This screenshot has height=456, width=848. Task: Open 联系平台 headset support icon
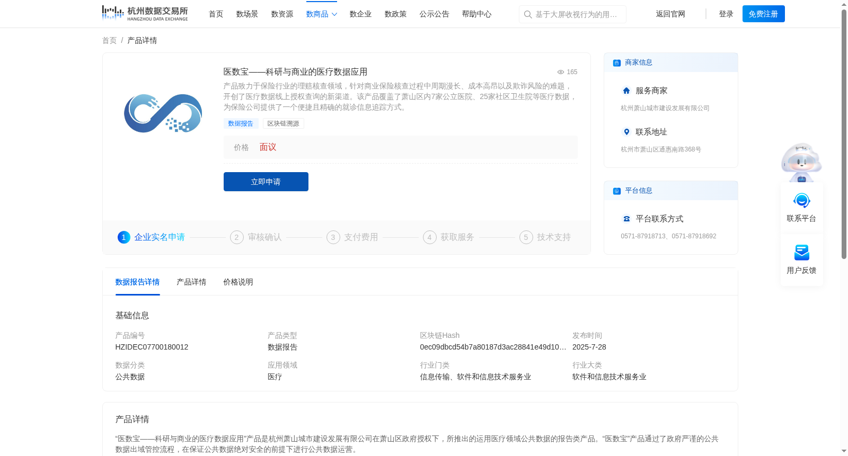point(802,201)
